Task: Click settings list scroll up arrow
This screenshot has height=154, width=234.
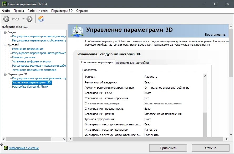Action: tap(205, 76)
